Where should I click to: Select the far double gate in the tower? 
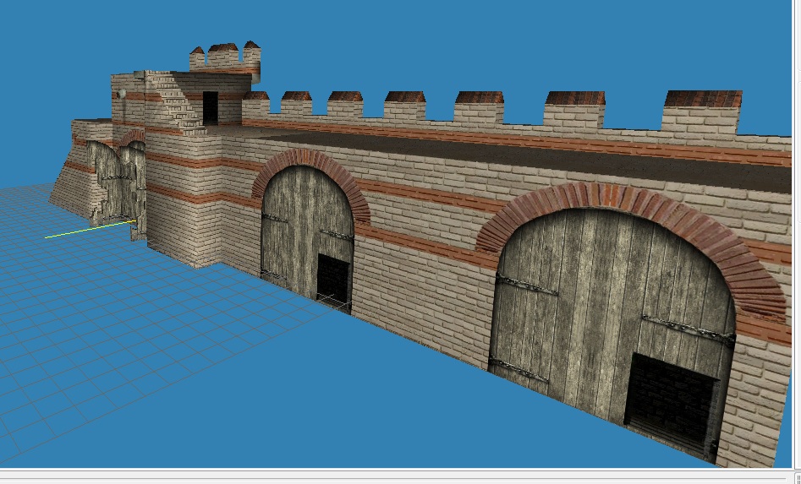(x=118, y=186)
